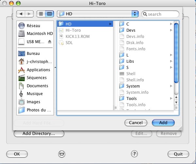Image resolution: width=196 pixels, height=164 pixels.
Task: Click the blue vertical scrollbar thumb
Action: (x=176, y=53)
